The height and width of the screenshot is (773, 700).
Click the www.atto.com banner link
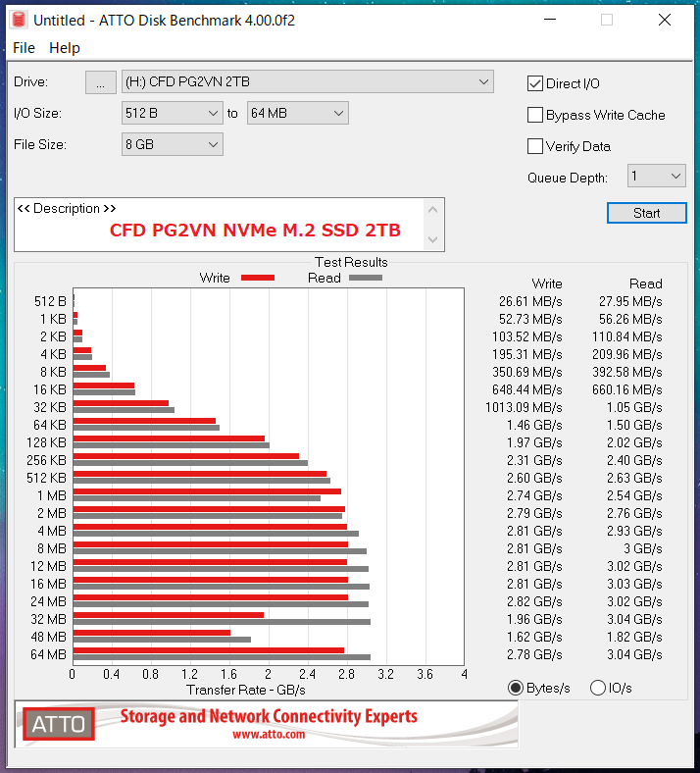click(x=269, y=735)
